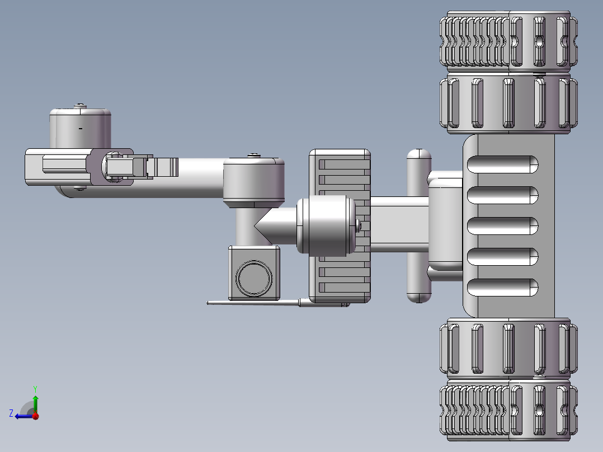
Task: Click the blue Z axis arrow of triad
Action: (23, 416)
